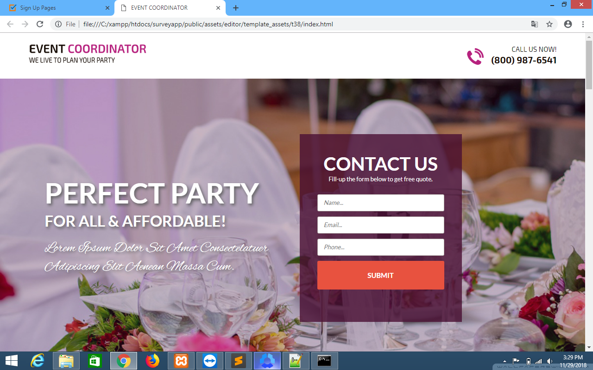Click the pink phone call icon
This screenshot has width=593, height=370.
pos(475,56)
